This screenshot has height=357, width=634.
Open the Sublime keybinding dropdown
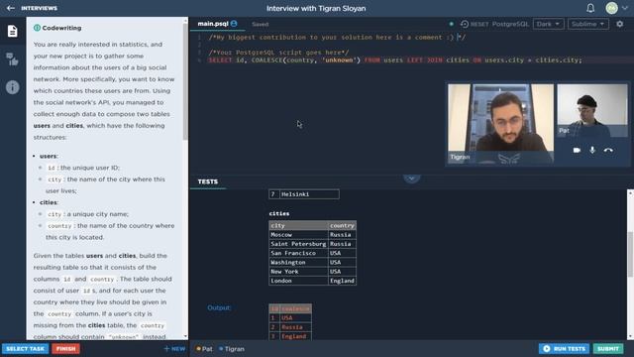(587, 24)
